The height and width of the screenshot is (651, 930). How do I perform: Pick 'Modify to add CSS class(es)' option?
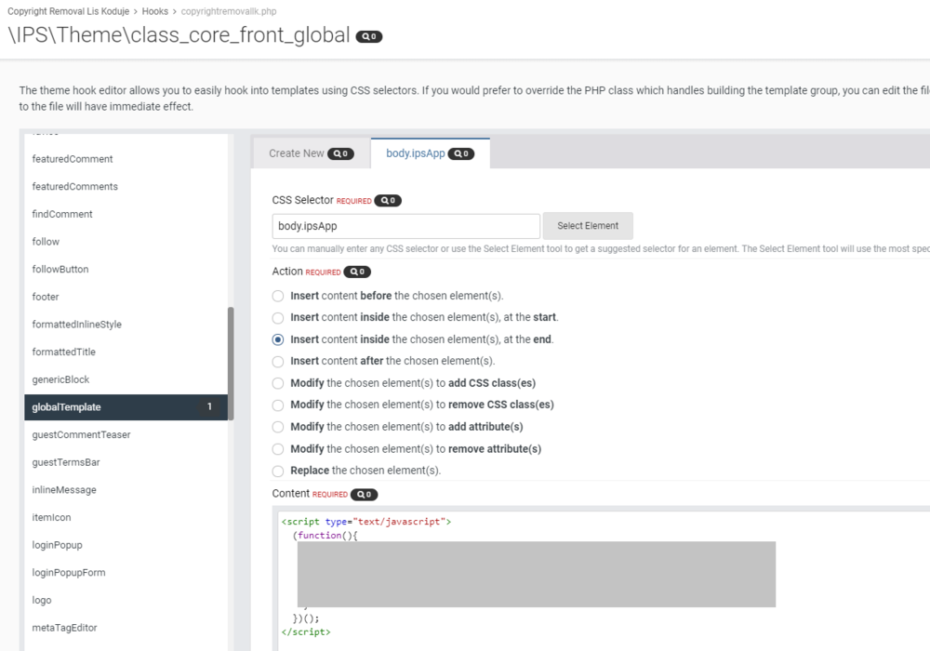coord(278,383)
